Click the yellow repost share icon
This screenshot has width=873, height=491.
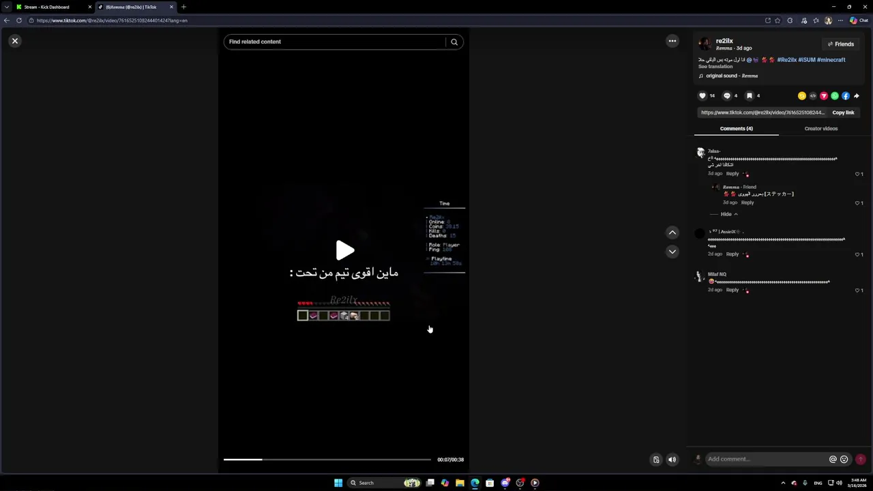tap(802, 95)
